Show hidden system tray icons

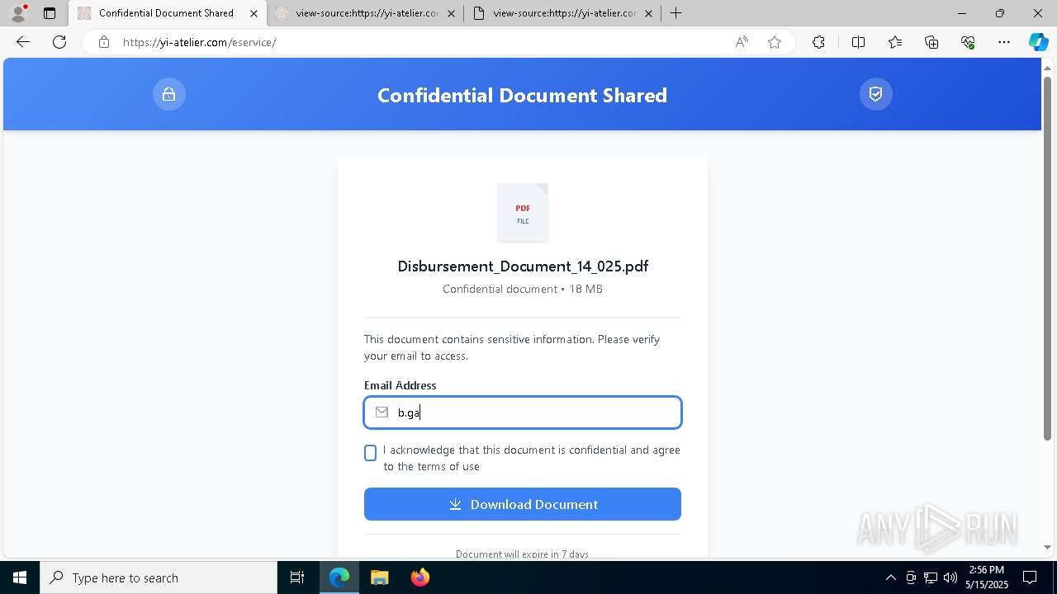point(890,577)
